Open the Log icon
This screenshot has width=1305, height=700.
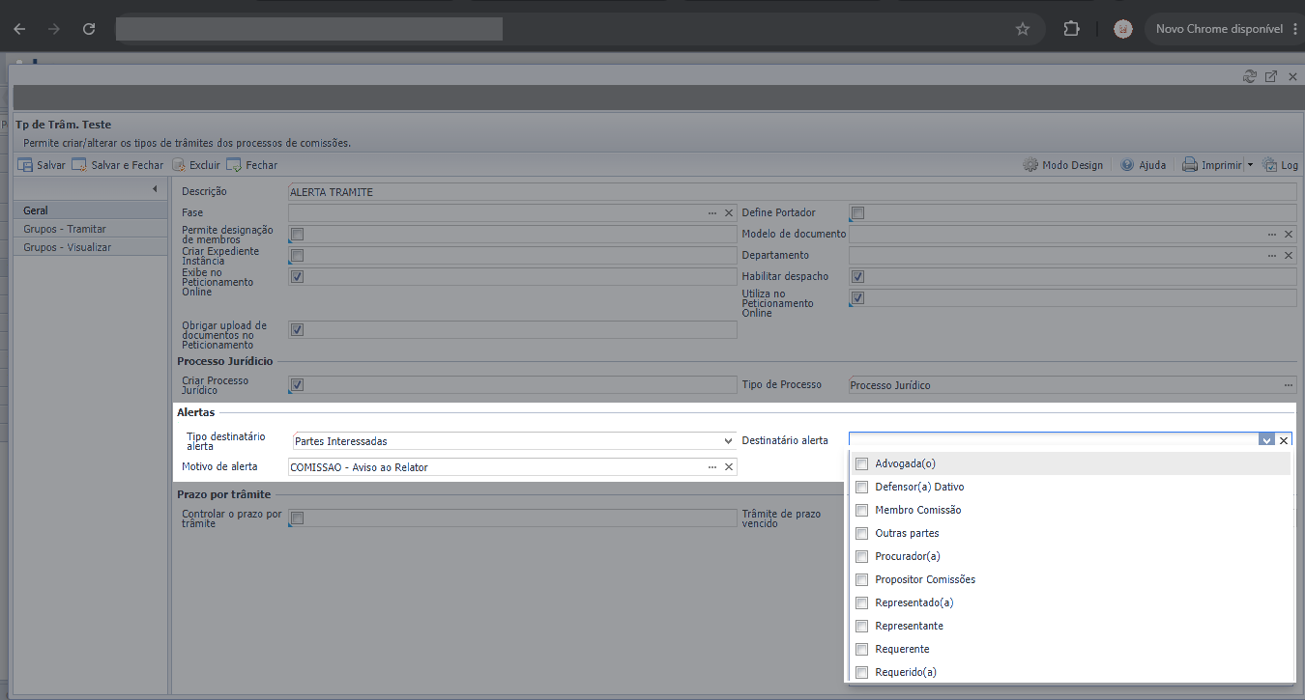(1269, 165)
